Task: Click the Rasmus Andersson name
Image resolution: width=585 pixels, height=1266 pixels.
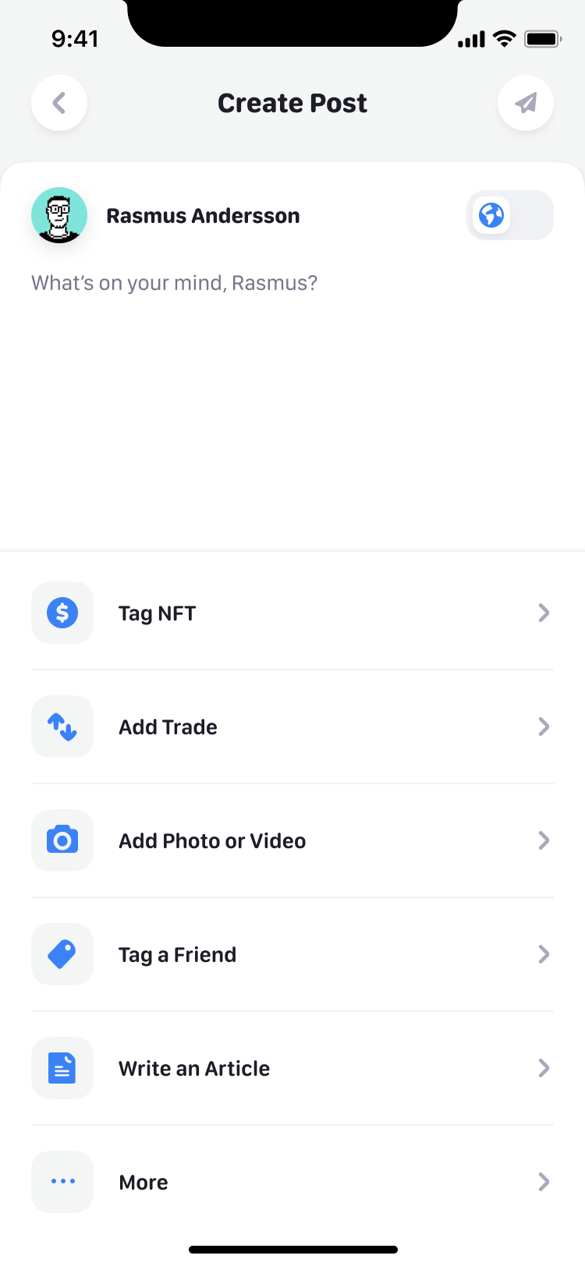Action: 203,216
